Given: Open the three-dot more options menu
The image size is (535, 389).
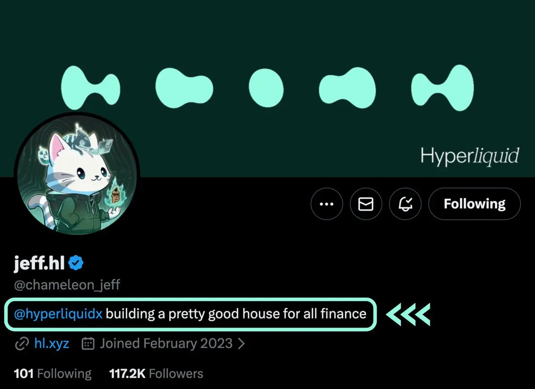Looking at the screenshot, I should 327,204.
